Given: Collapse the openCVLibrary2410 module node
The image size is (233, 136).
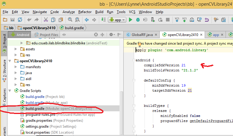Looking at the screenshot, I should [x=10, y=61].
